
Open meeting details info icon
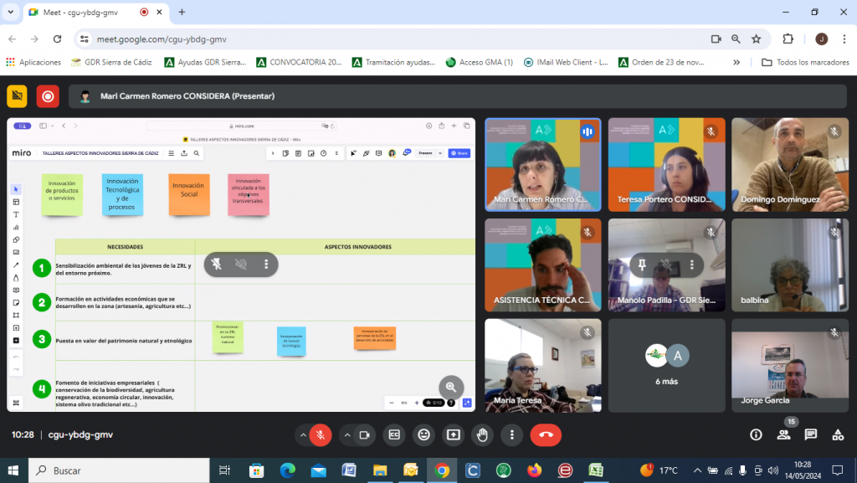(x=756, y=435)
